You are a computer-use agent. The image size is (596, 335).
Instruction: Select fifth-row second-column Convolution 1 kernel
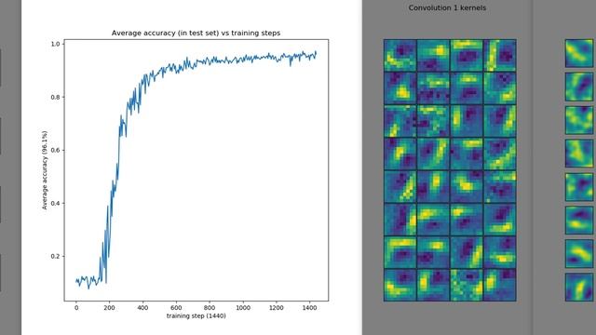(433, 186)
